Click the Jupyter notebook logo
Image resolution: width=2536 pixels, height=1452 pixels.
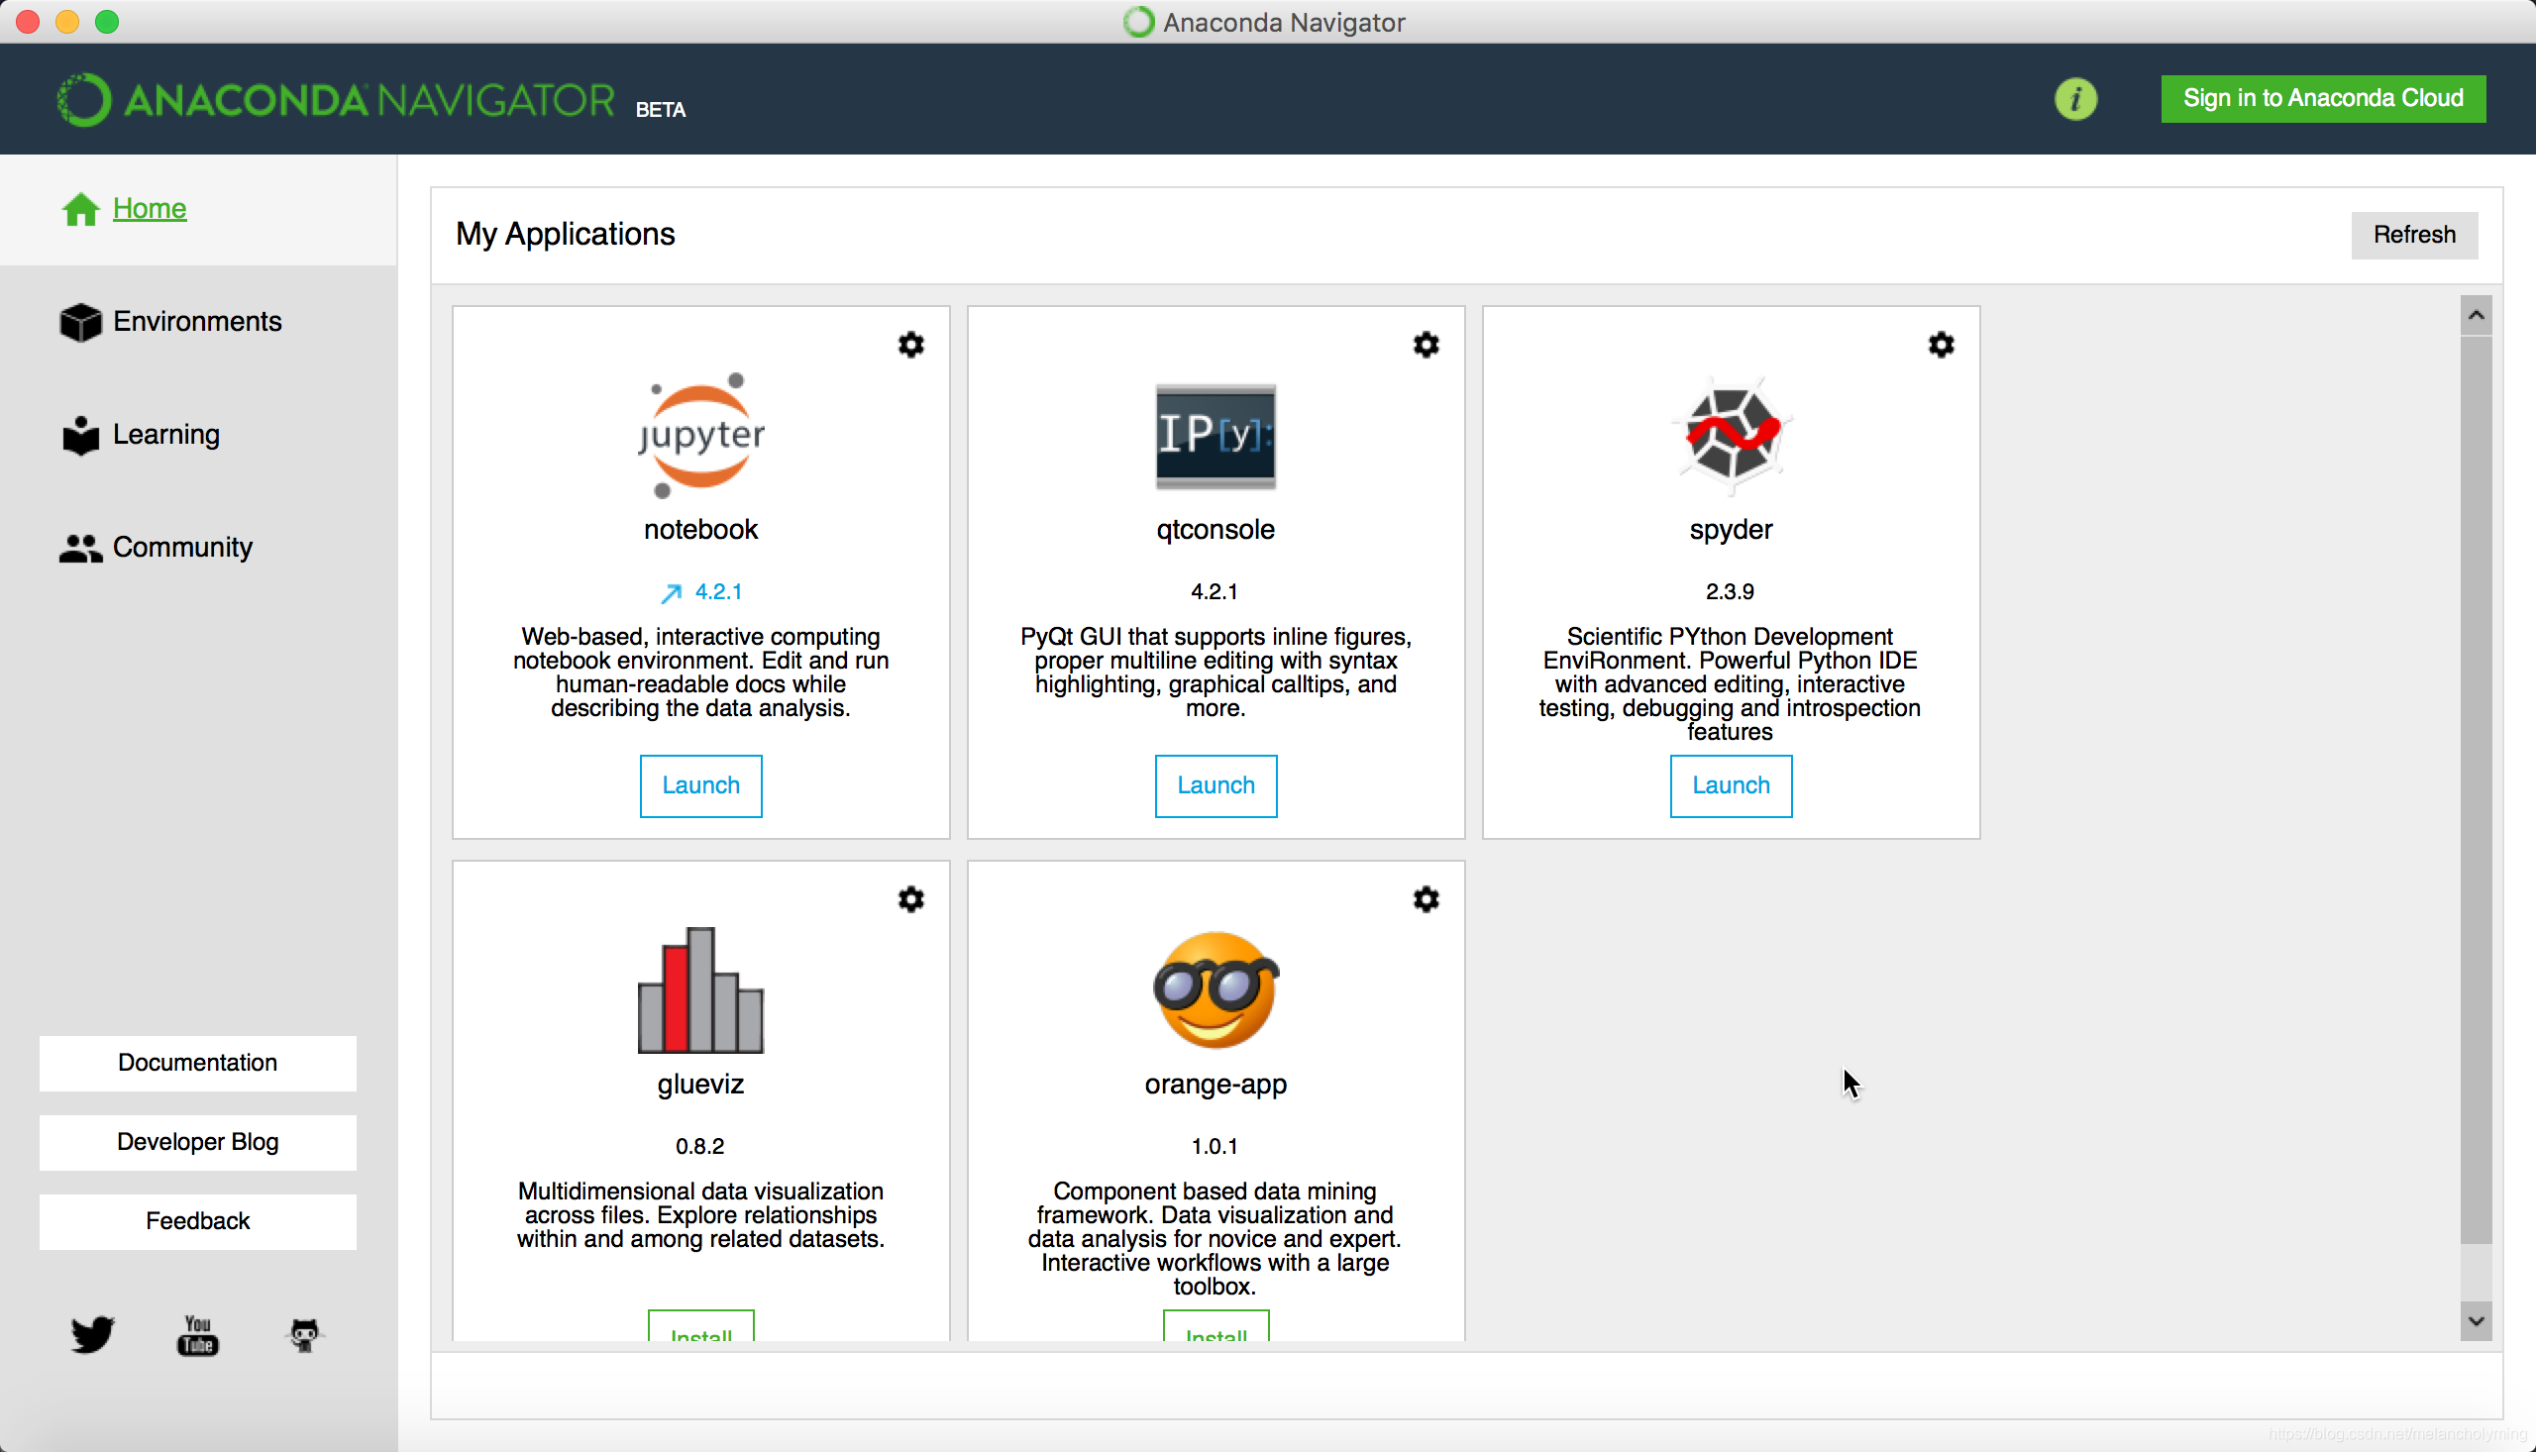click(x=700, y=435)
